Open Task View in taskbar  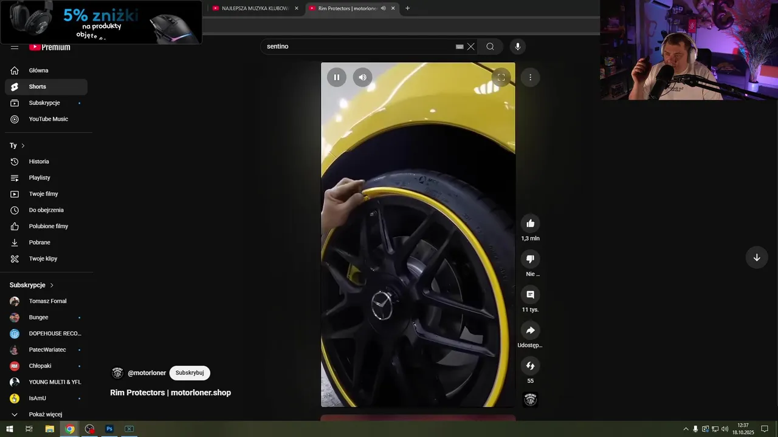click(x=29, y=429)
